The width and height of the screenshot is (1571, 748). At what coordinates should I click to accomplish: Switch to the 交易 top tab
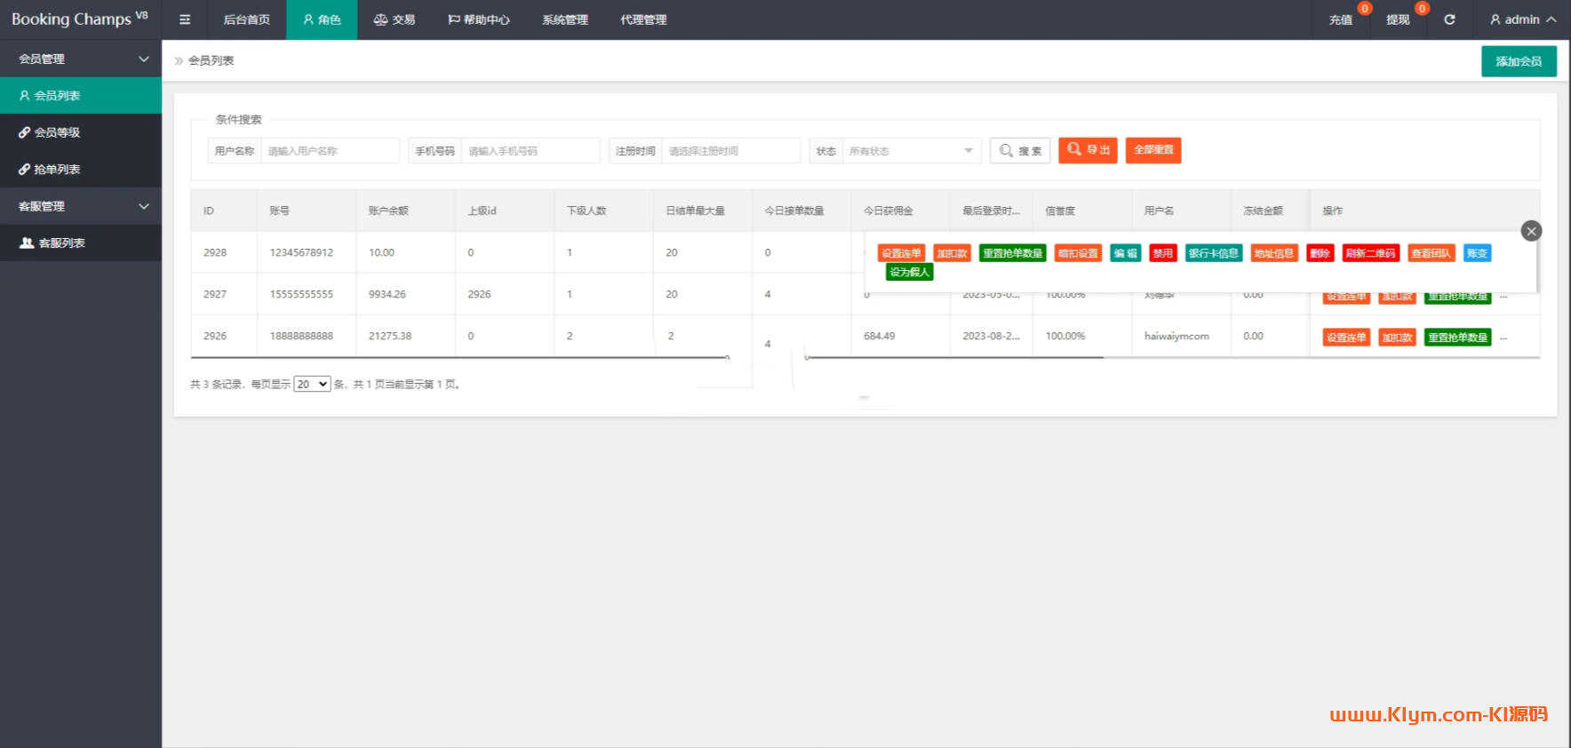395,20
